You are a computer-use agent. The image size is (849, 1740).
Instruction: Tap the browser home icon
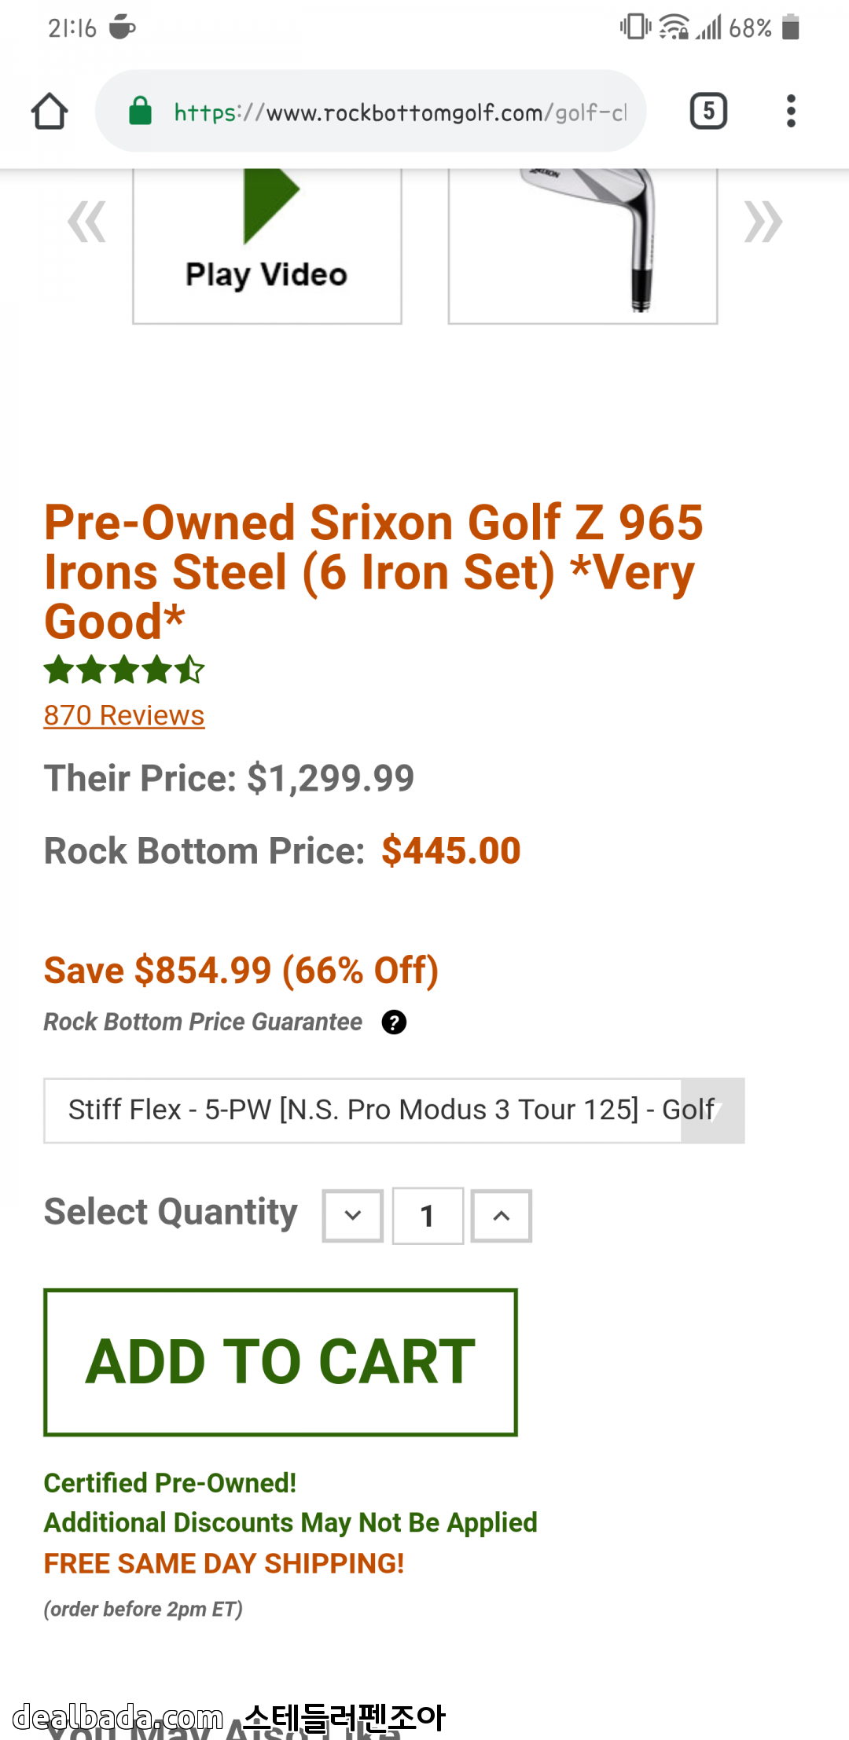coord(50,111)
